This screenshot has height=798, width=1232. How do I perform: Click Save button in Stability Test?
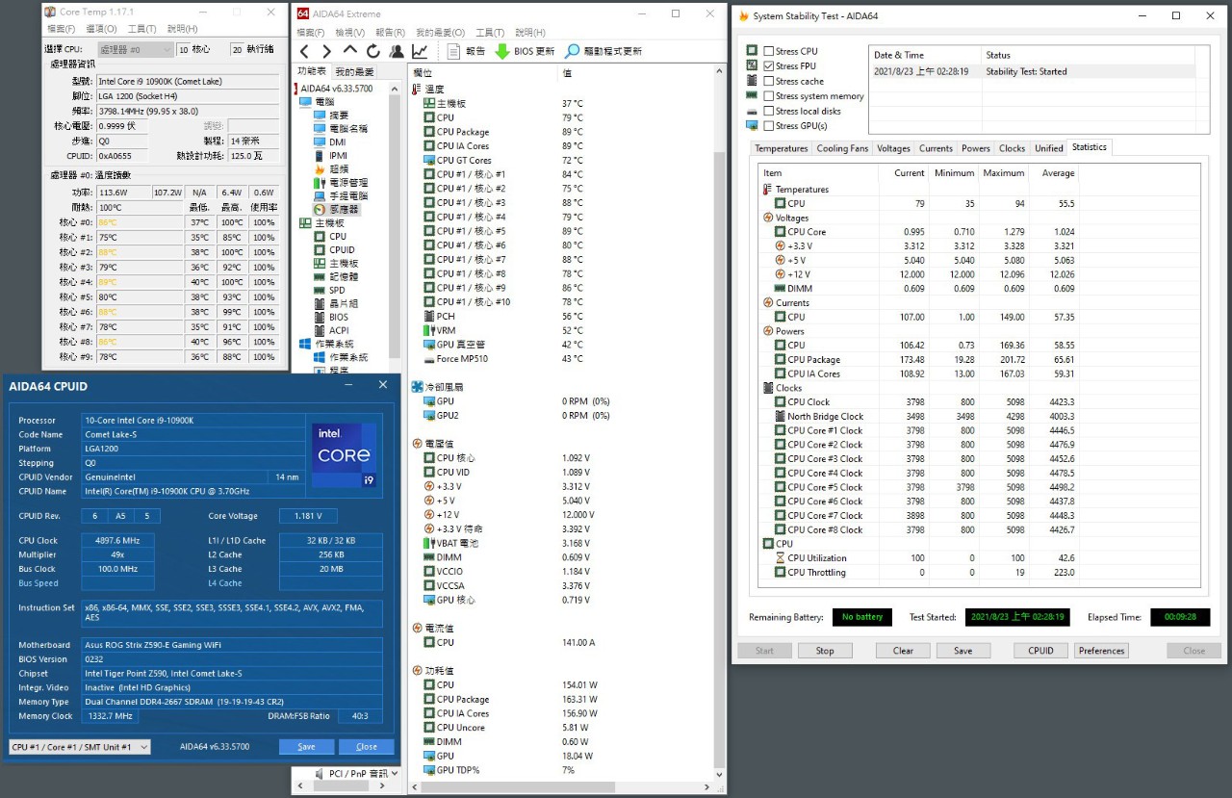point(963,651)
